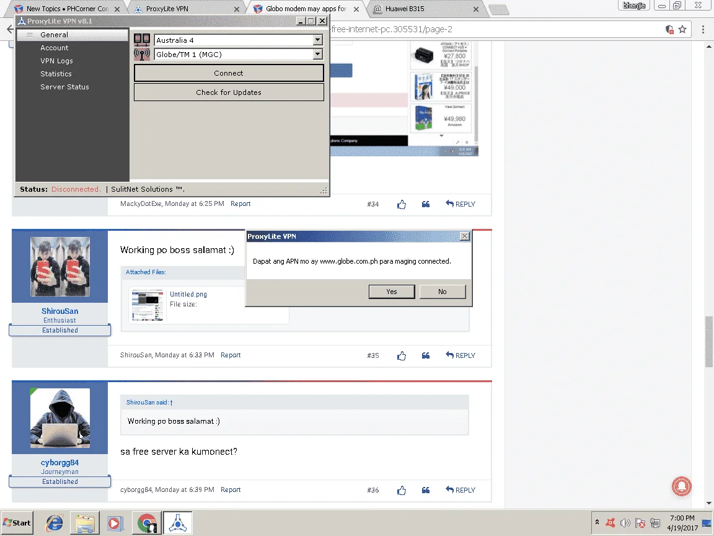
Task: Reply to post #35
Action: point(461,355)
